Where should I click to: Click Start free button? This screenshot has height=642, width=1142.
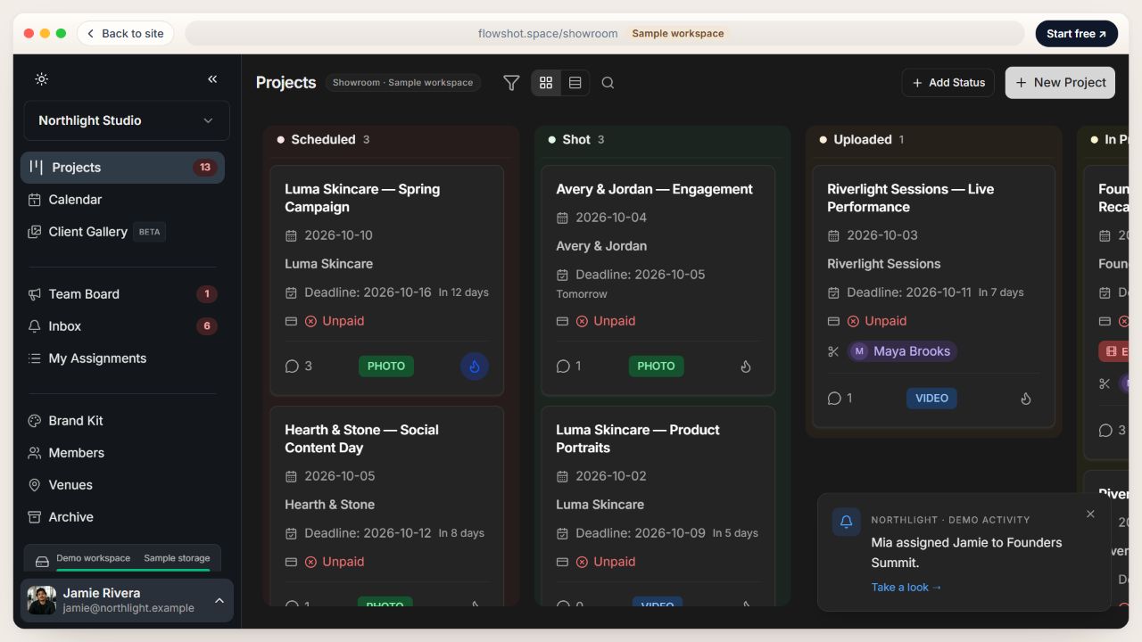click(1076, 34)
